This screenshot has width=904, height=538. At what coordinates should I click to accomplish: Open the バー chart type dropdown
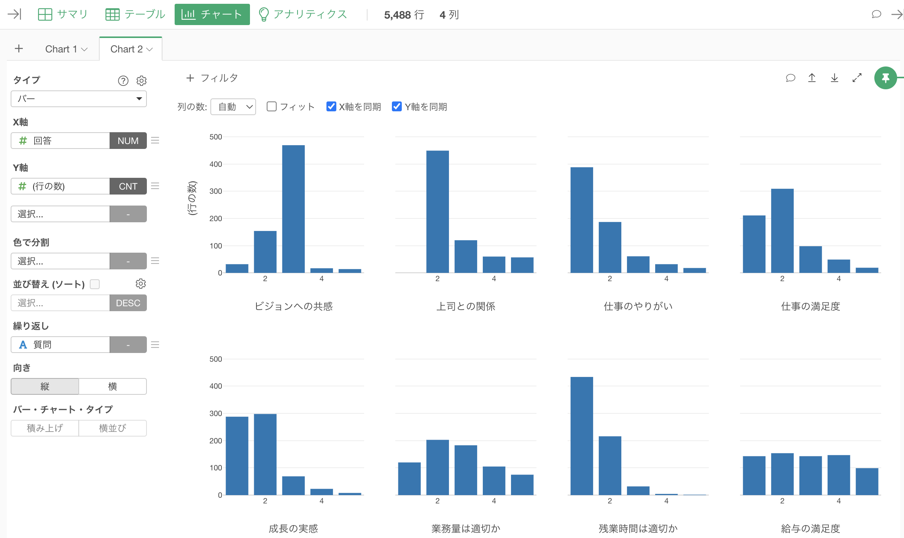(x=79, y=99)
